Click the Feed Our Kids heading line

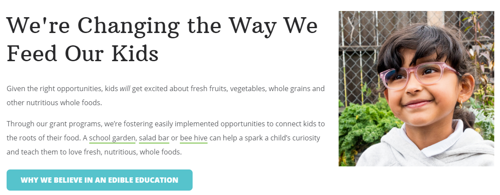83,53
